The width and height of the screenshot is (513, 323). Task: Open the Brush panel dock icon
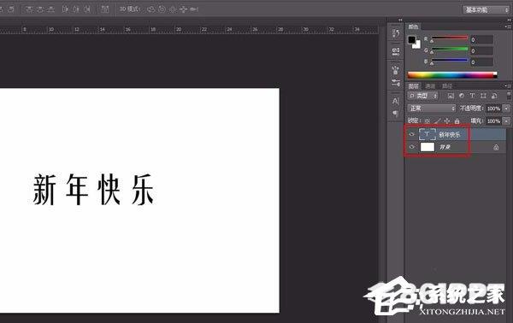[396, 69]
